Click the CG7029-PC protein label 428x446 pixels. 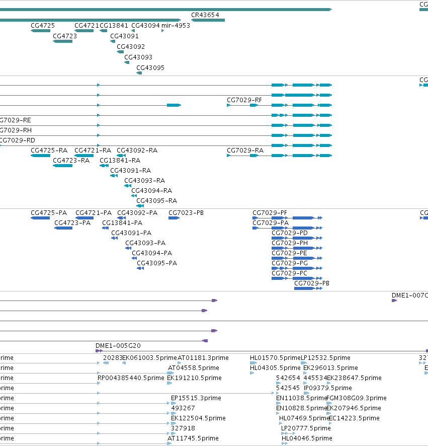(x=289, y=273)
